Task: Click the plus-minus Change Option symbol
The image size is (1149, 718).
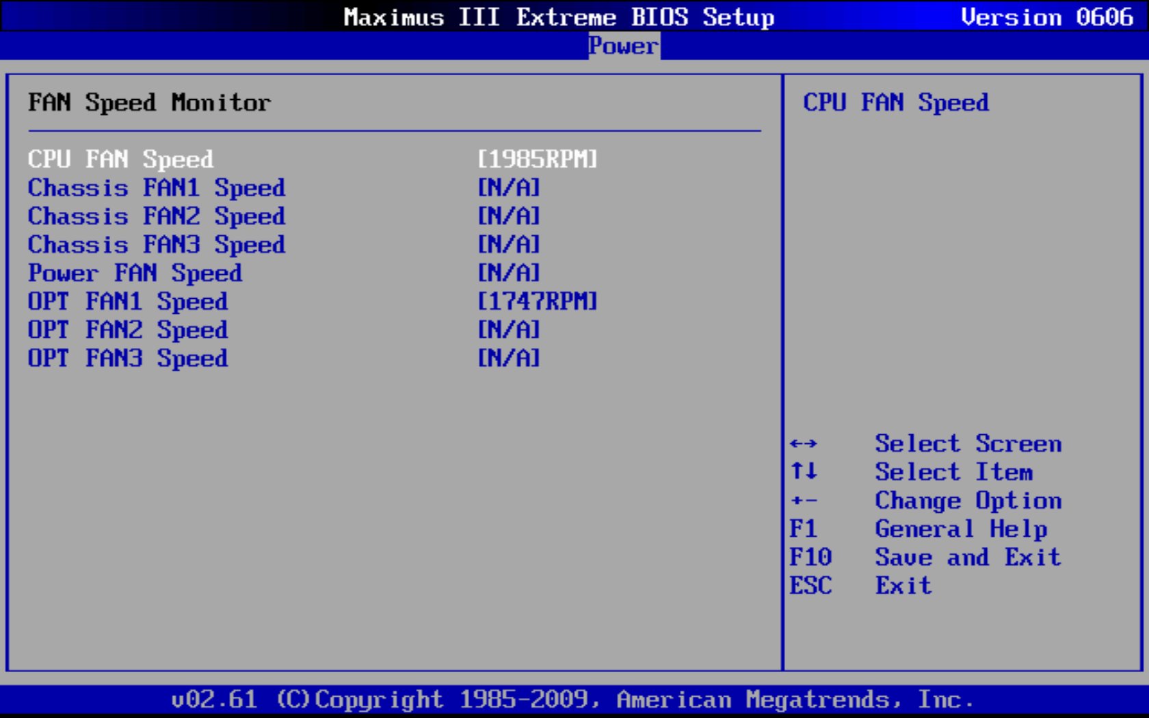Action: pos(804,501)
